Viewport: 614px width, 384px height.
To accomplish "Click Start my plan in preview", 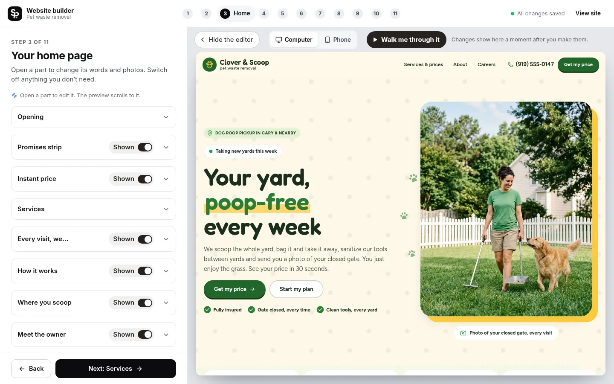I will coord(296,289).
